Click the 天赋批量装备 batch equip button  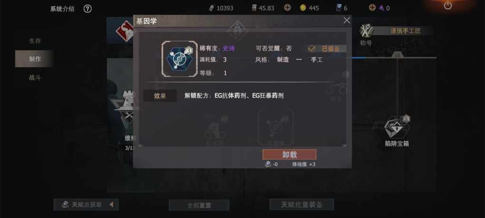point(301,205)
